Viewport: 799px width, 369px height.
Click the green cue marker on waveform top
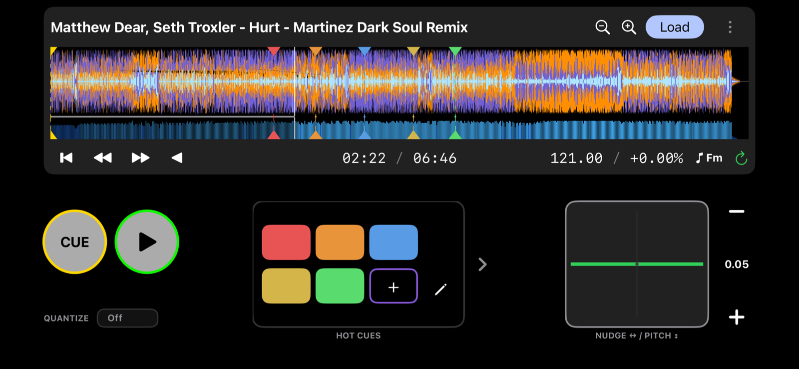455,50
